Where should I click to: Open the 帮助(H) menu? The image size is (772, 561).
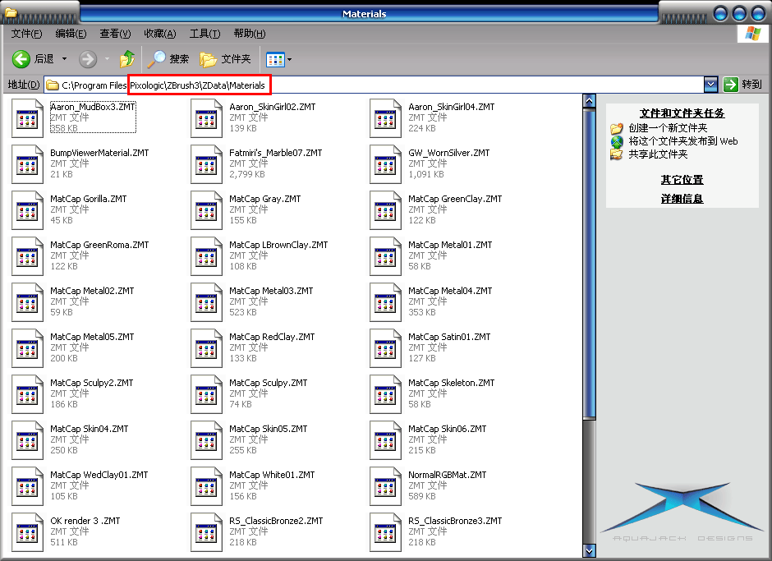(x=249, y=34)
